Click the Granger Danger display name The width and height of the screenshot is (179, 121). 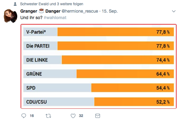(x=40, y=11)
